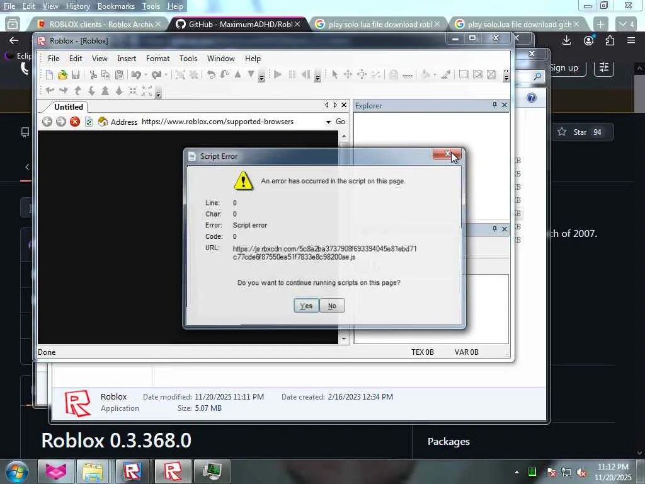The image size is (645, 484).
Task: Click the browser Forward button in Roblox
Action: 61,122
